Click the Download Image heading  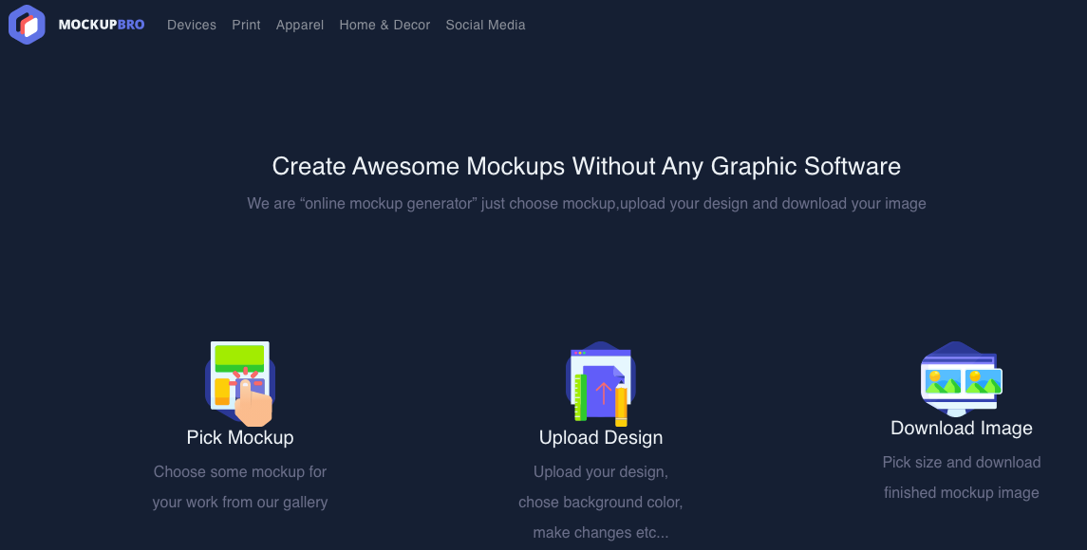[962, 428]
